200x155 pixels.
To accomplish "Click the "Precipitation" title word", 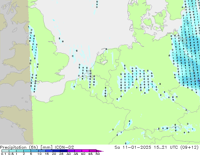I will coord(13,147).
